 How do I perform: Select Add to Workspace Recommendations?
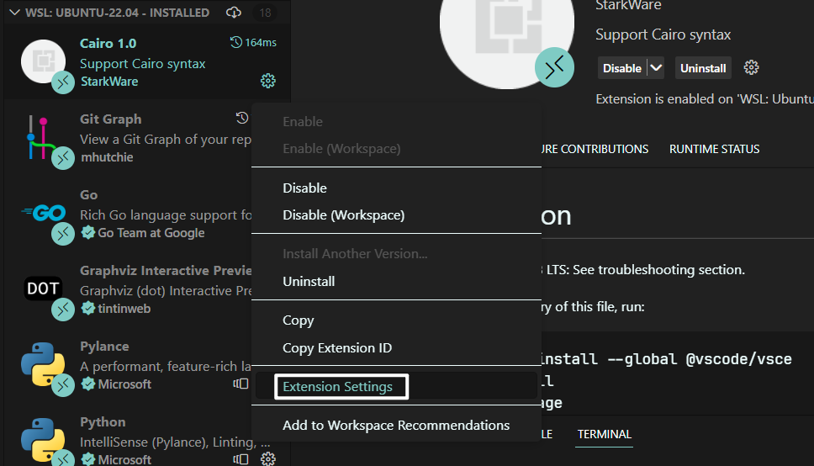pos(395,425)
